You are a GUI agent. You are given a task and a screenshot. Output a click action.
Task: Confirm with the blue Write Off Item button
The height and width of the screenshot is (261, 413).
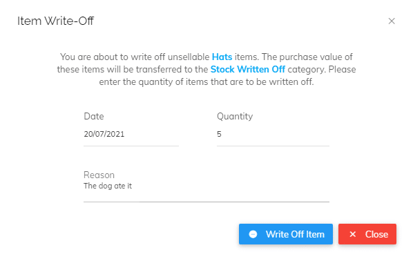286,234
